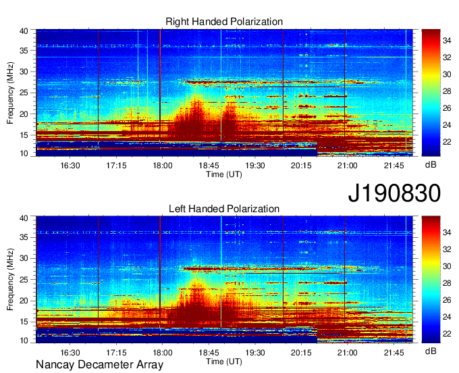Click the 30 dB value on Left Handed colorbar
This screenshot has height=373, width=459.
point(447,266)
